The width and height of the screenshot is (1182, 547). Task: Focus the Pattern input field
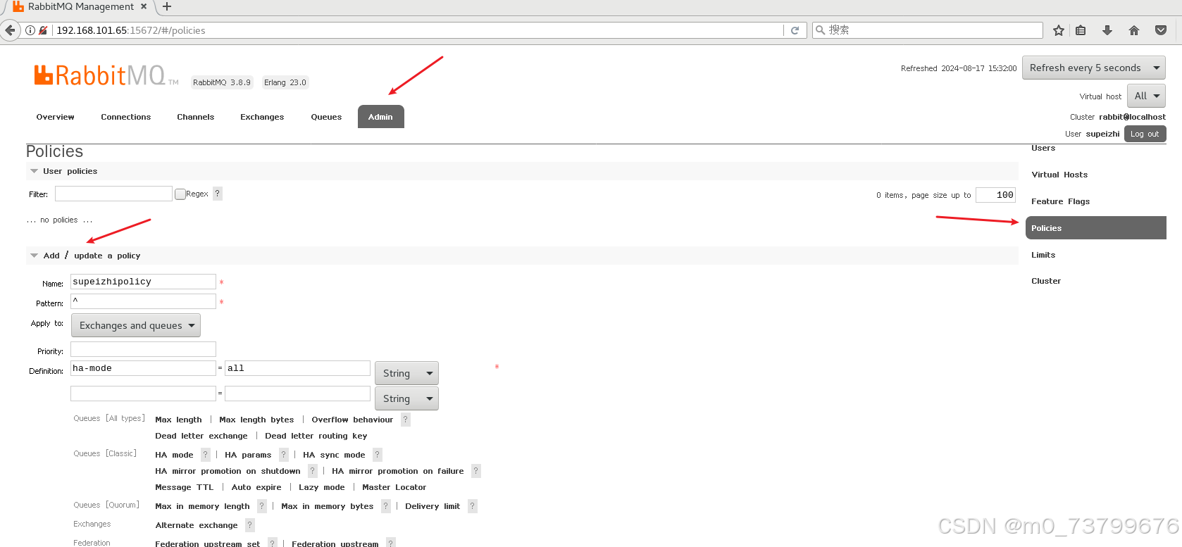click(x=143, y=301)
